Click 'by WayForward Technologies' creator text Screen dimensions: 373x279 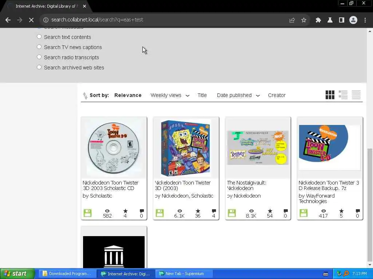[317, 198]
